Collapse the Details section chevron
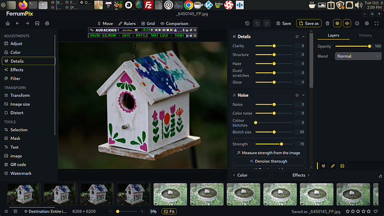 [x=303, y=37]
